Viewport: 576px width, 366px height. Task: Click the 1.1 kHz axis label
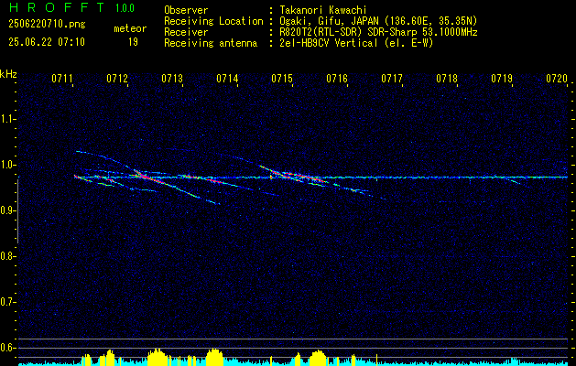pos(7,119)
